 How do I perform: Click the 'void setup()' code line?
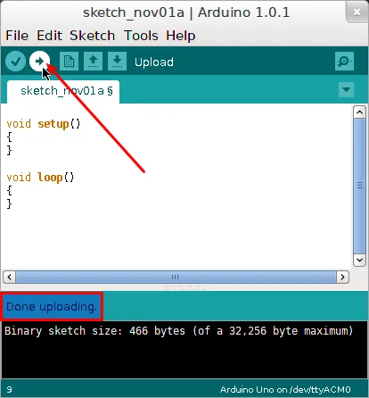(44, 124)
